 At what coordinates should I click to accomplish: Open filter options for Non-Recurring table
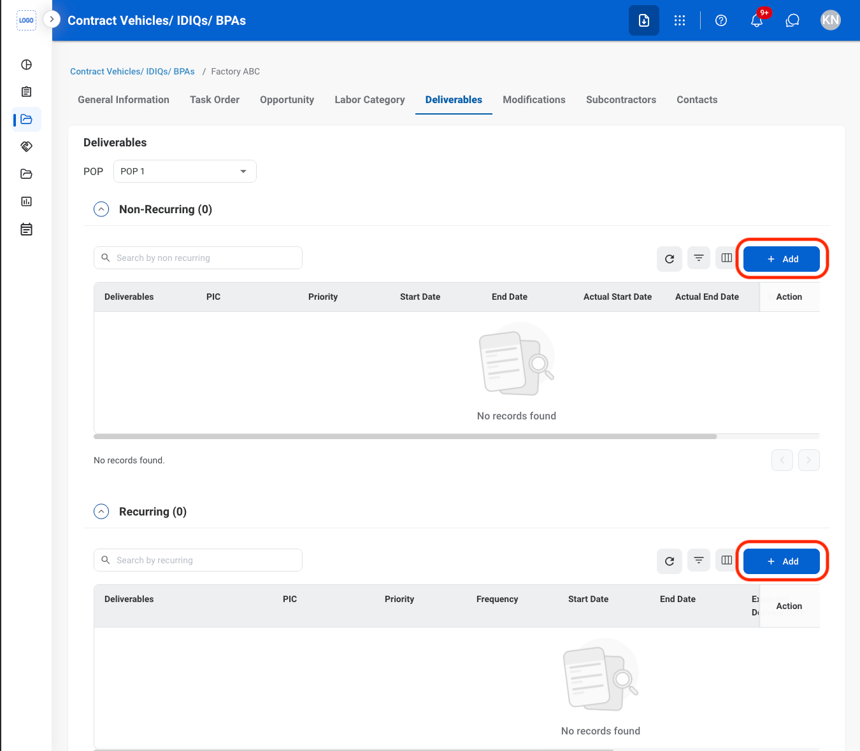tap(699, 258)
